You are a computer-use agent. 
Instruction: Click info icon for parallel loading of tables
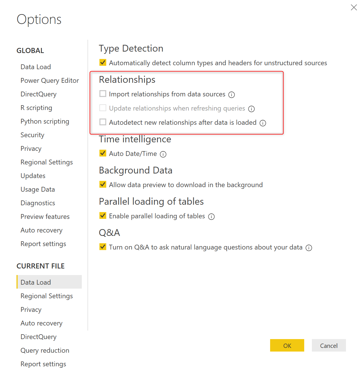click(x=211, y=217)
